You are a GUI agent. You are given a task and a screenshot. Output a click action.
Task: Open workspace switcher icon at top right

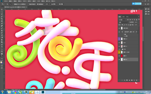click(x=148, y=4)
